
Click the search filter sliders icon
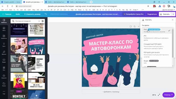[43, 21]
